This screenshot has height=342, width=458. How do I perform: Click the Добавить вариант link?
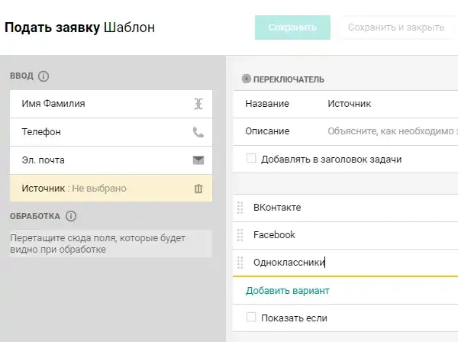pos(288,291)
